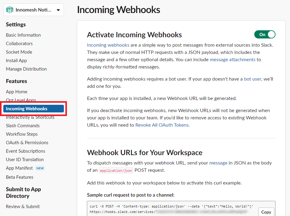290x216 pixels.
Task: Click the Activate Incoming Webhooks heading
Action: pos(134,35)
